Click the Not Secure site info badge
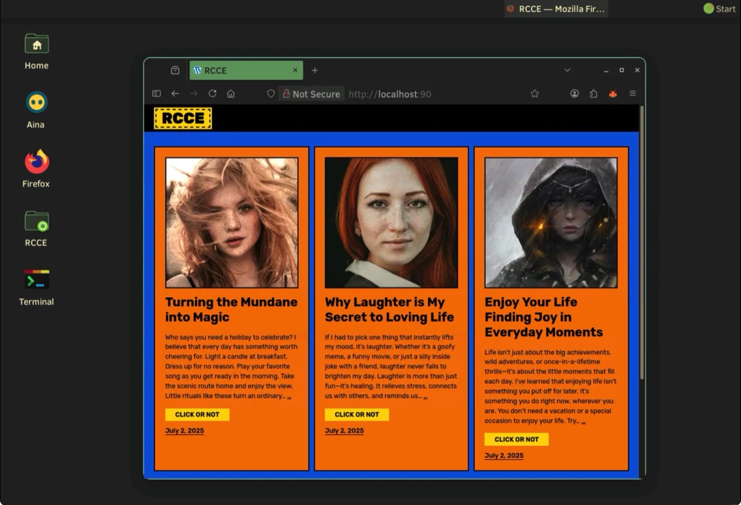 pos(311,94)
